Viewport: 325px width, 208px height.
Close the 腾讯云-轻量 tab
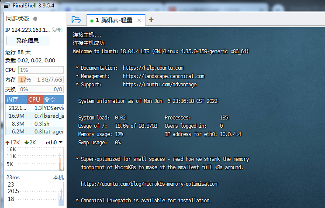[x=139, y=20]
